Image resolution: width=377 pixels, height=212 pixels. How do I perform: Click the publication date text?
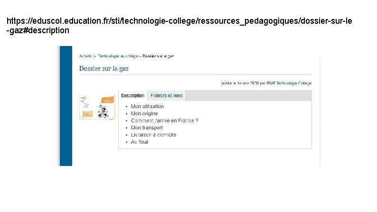(240, 83)
